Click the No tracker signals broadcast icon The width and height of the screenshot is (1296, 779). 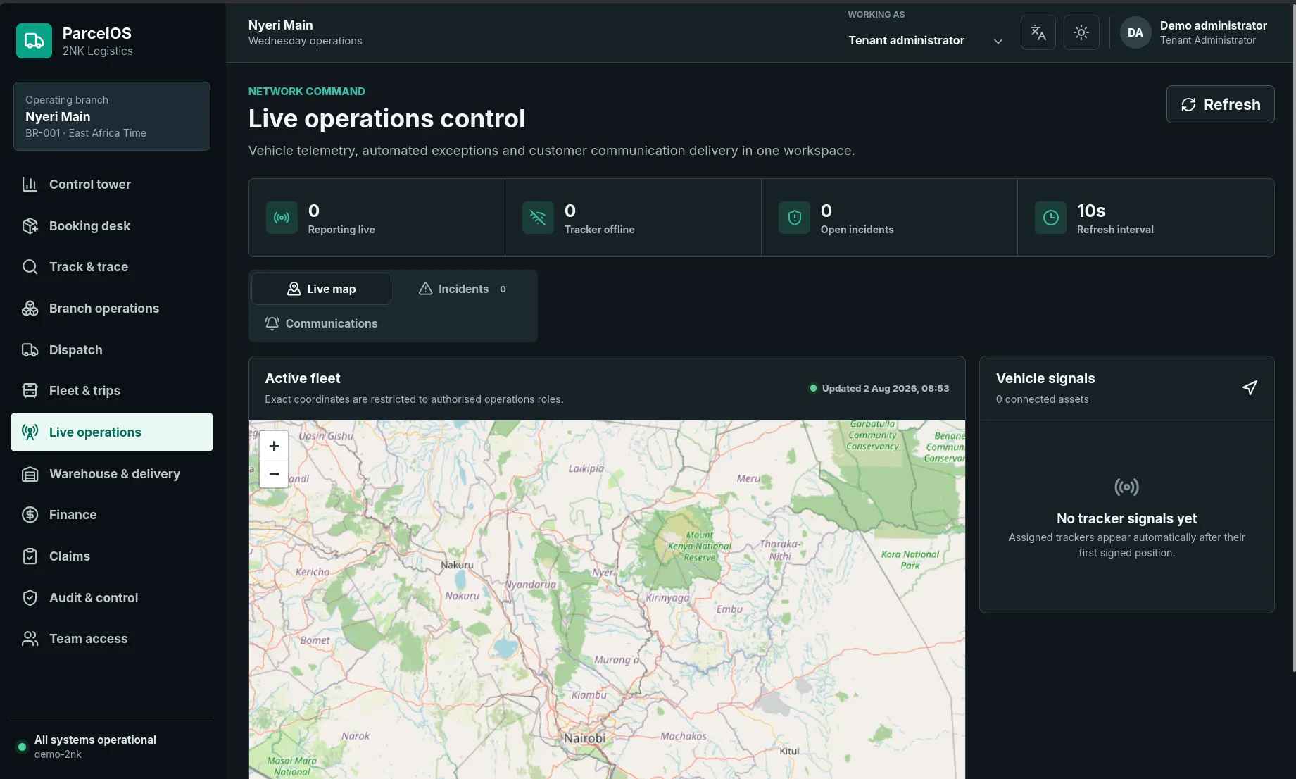[1126, 487]
